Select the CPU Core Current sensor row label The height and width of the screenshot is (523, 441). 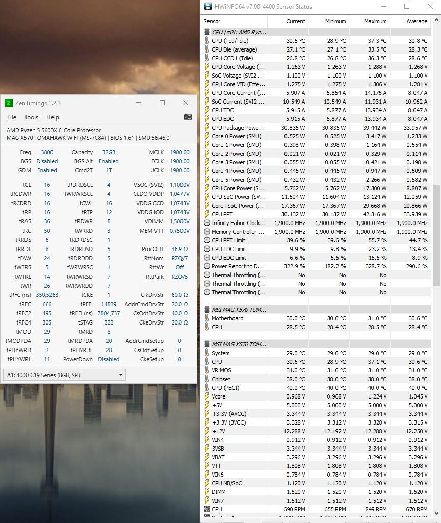click(238, 93)
